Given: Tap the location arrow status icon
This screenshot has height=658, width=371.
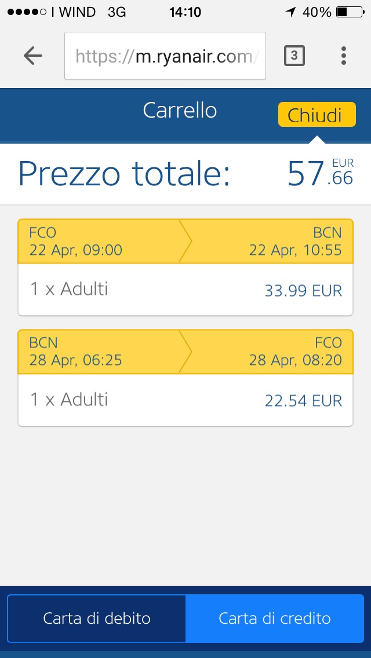Looking at the screenshot, I should [290, 12].
